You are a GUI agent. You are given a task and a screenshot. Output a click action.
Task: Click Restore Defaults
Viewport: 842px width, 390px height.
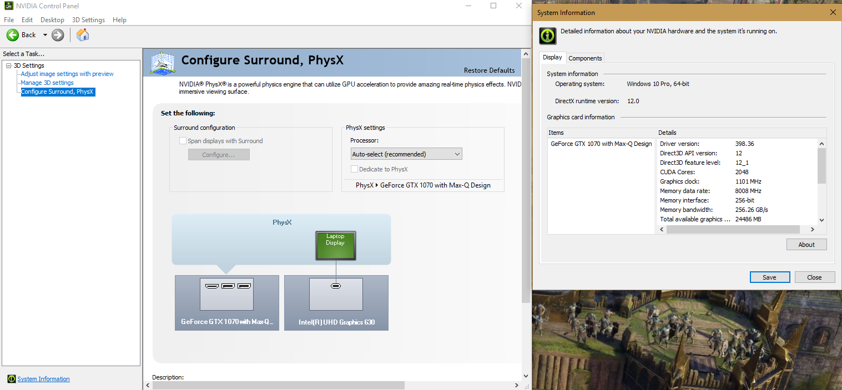coord(489,70)
